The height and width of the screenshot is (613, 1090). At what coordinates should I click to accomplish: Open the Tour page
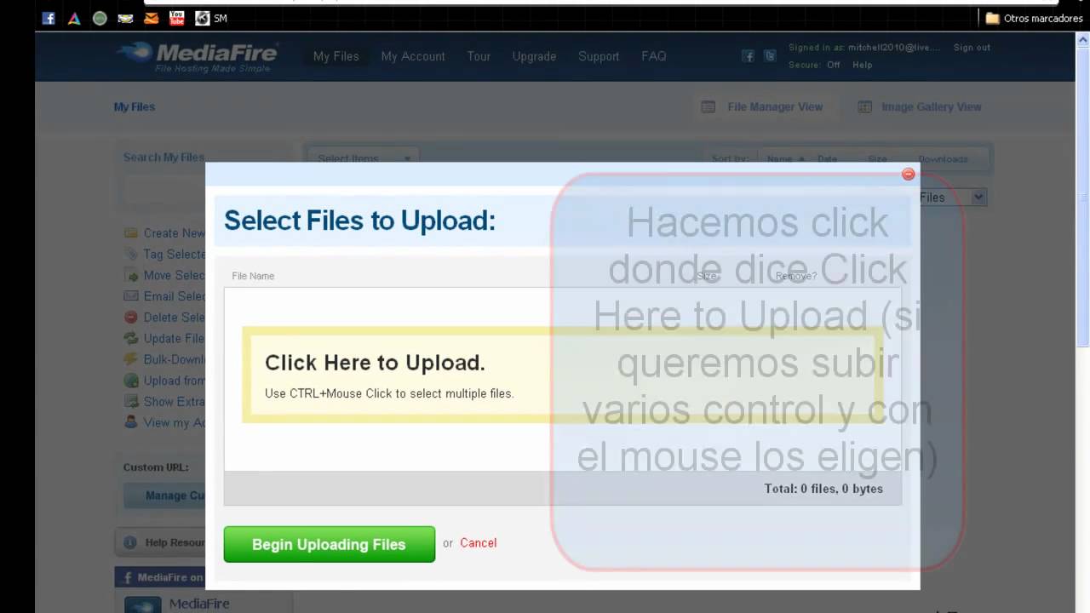[x=479, y=56]
